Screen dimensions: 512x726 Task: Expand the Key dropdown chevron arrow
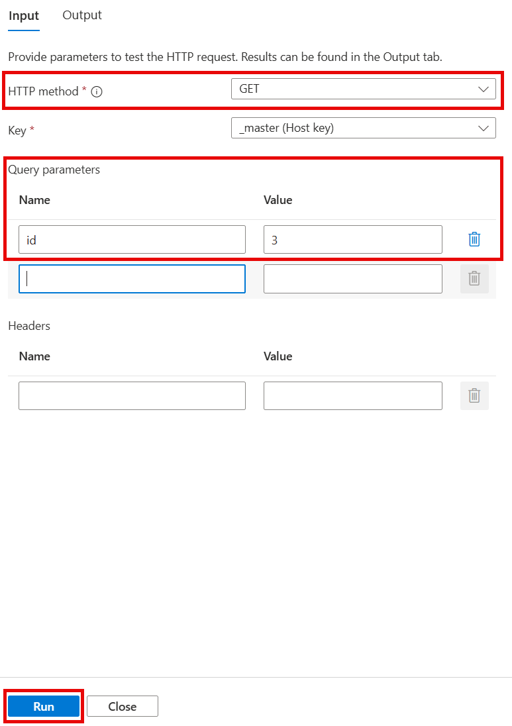coord(483,129)
